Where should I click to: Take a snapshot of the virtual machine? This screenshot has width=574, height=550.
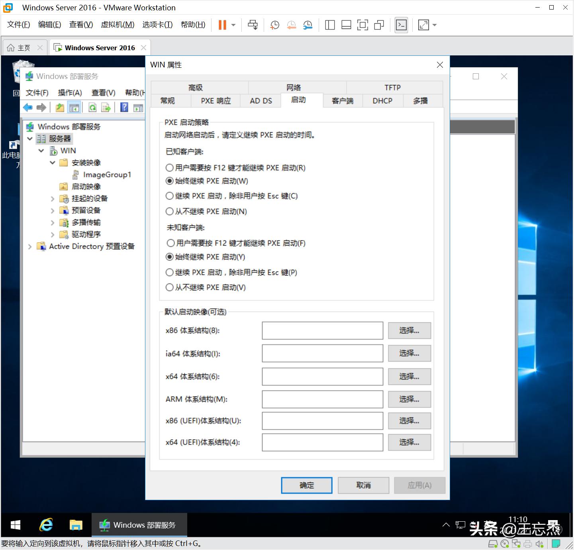pyautogui.click(x=274, y=25)
